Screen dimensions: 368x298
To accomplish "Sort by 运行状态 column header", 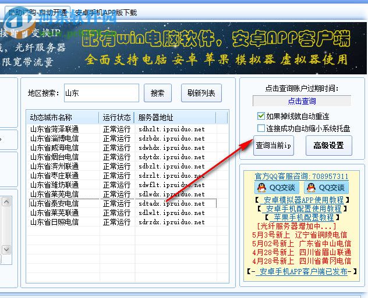I will click(x=116, y=117).
